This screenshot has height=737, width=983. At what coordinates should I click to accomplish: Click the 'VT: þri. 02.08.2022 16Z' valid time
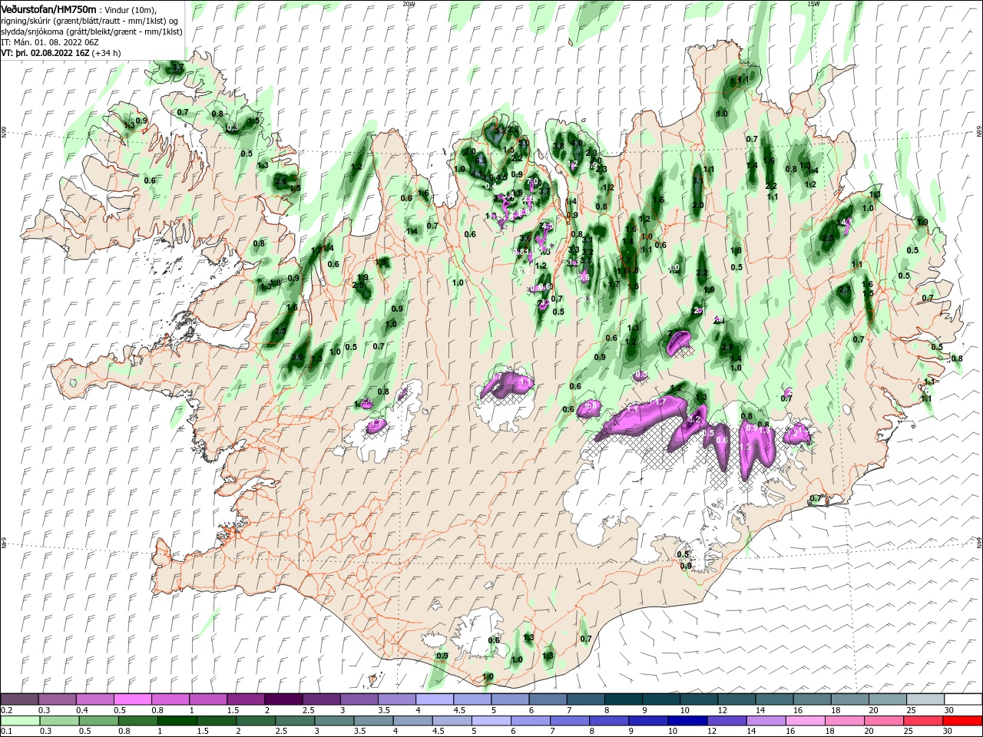[x=45, y=54]
